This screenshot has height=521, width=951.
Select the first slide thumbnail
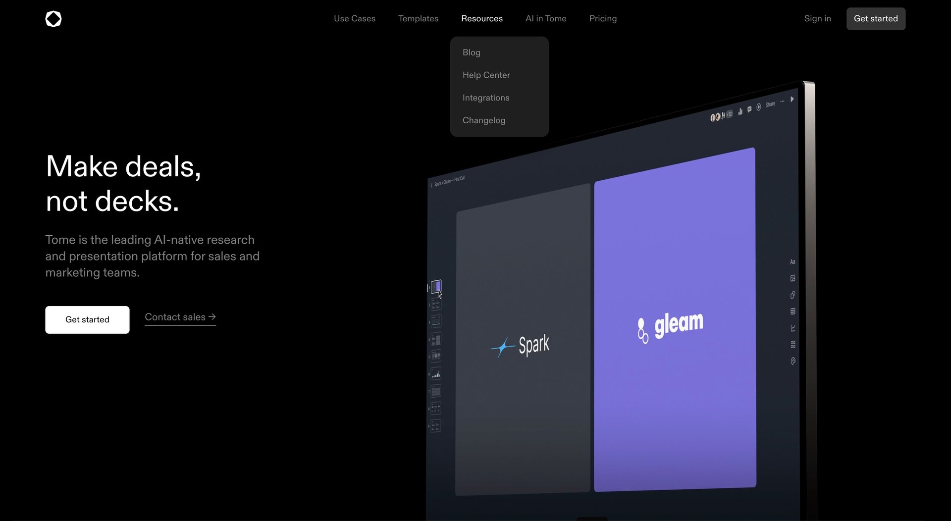click(x=437, y=286)
